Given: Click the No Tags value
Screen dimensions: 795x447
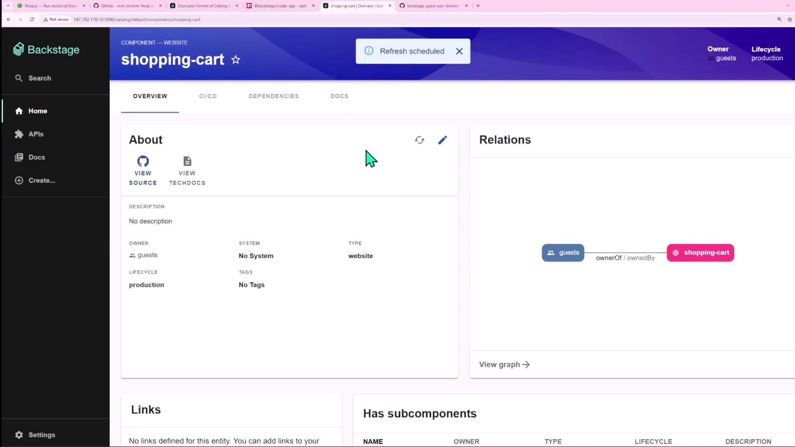Looking at the screenshot, I should 252,285.
